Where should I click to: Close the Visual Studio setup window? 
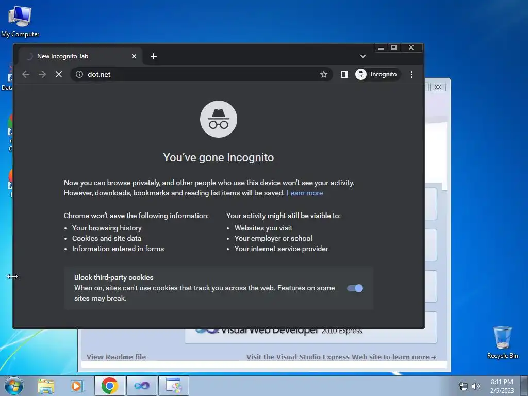[438, 87]
